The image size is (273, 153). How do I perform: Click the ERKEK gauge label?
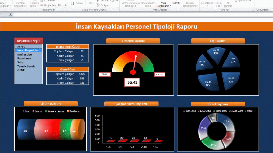pos(104,74)
